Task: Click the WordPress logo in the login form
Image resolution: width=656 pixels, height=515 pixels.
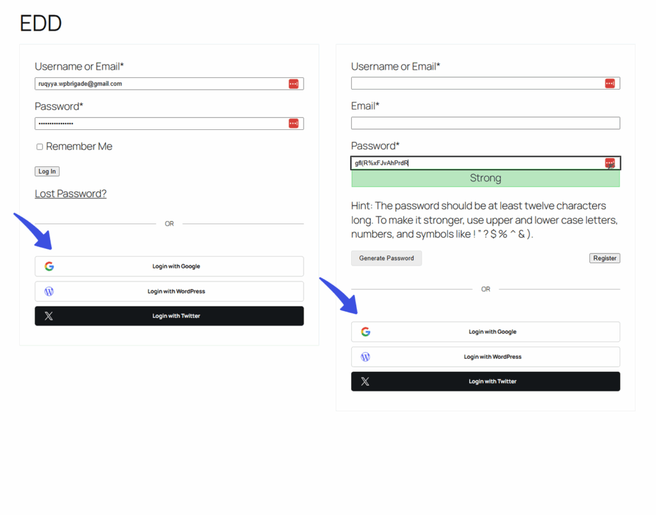Action: (49, 291)
